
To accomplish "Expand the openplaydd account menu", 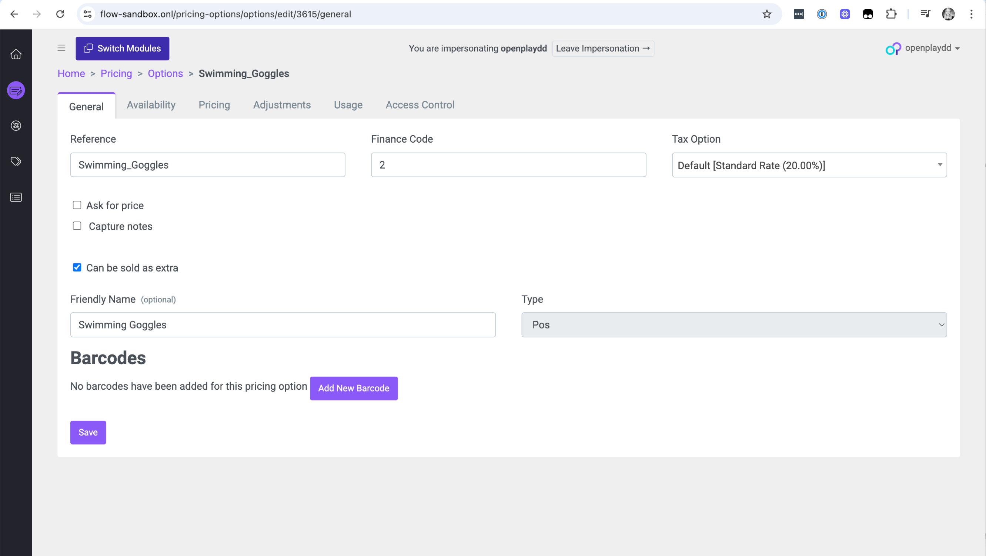I will coord(932,48).
